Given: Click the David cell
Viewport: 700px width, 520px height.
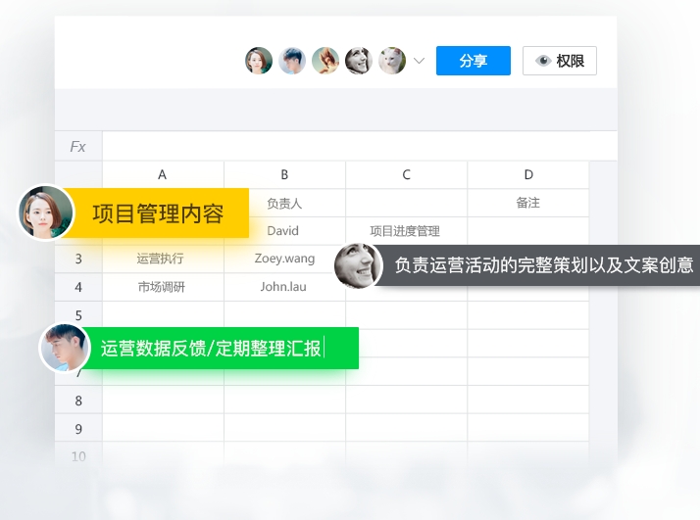Looking at the screenshot, I should tap(285, 231).
